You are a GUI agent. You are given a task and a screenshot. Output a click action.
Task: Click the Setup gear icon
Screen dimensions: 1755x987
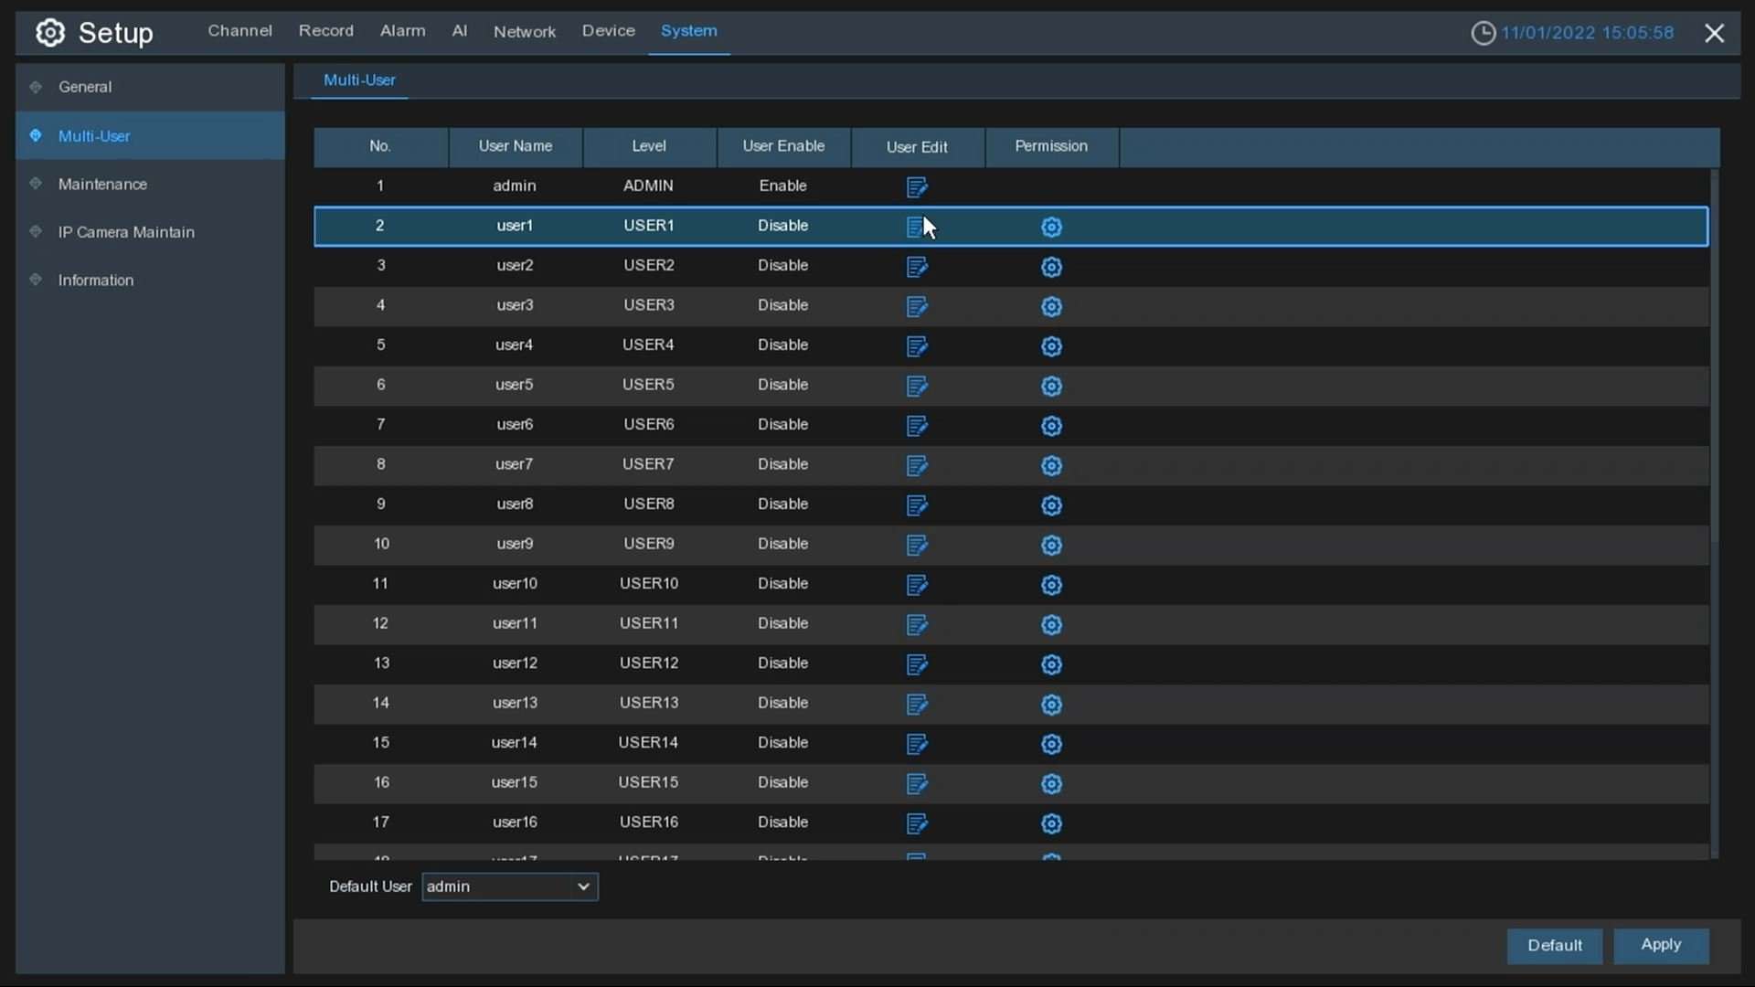pos(50,33)
